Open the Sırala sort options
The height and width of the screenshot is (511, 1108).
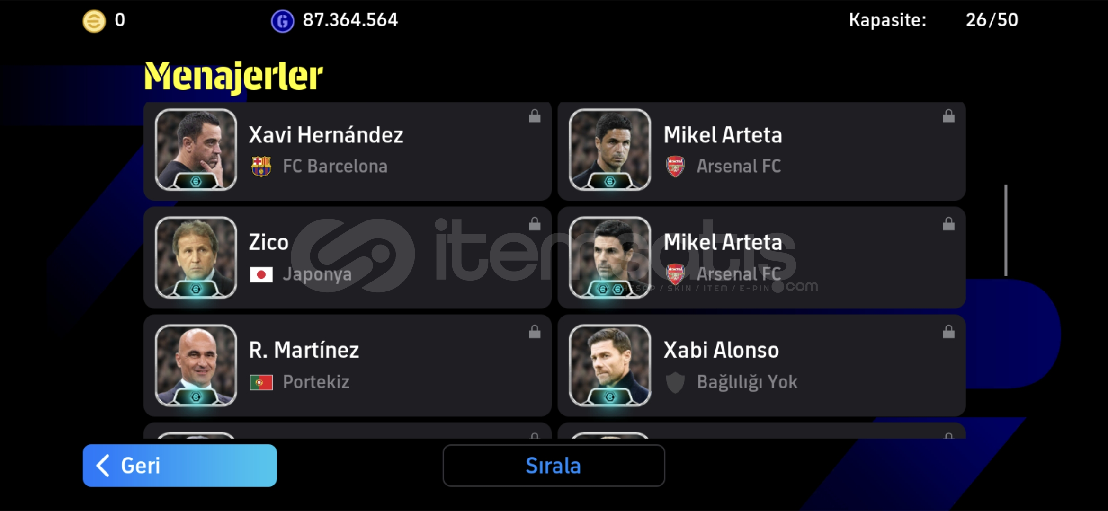click(554, 466)
